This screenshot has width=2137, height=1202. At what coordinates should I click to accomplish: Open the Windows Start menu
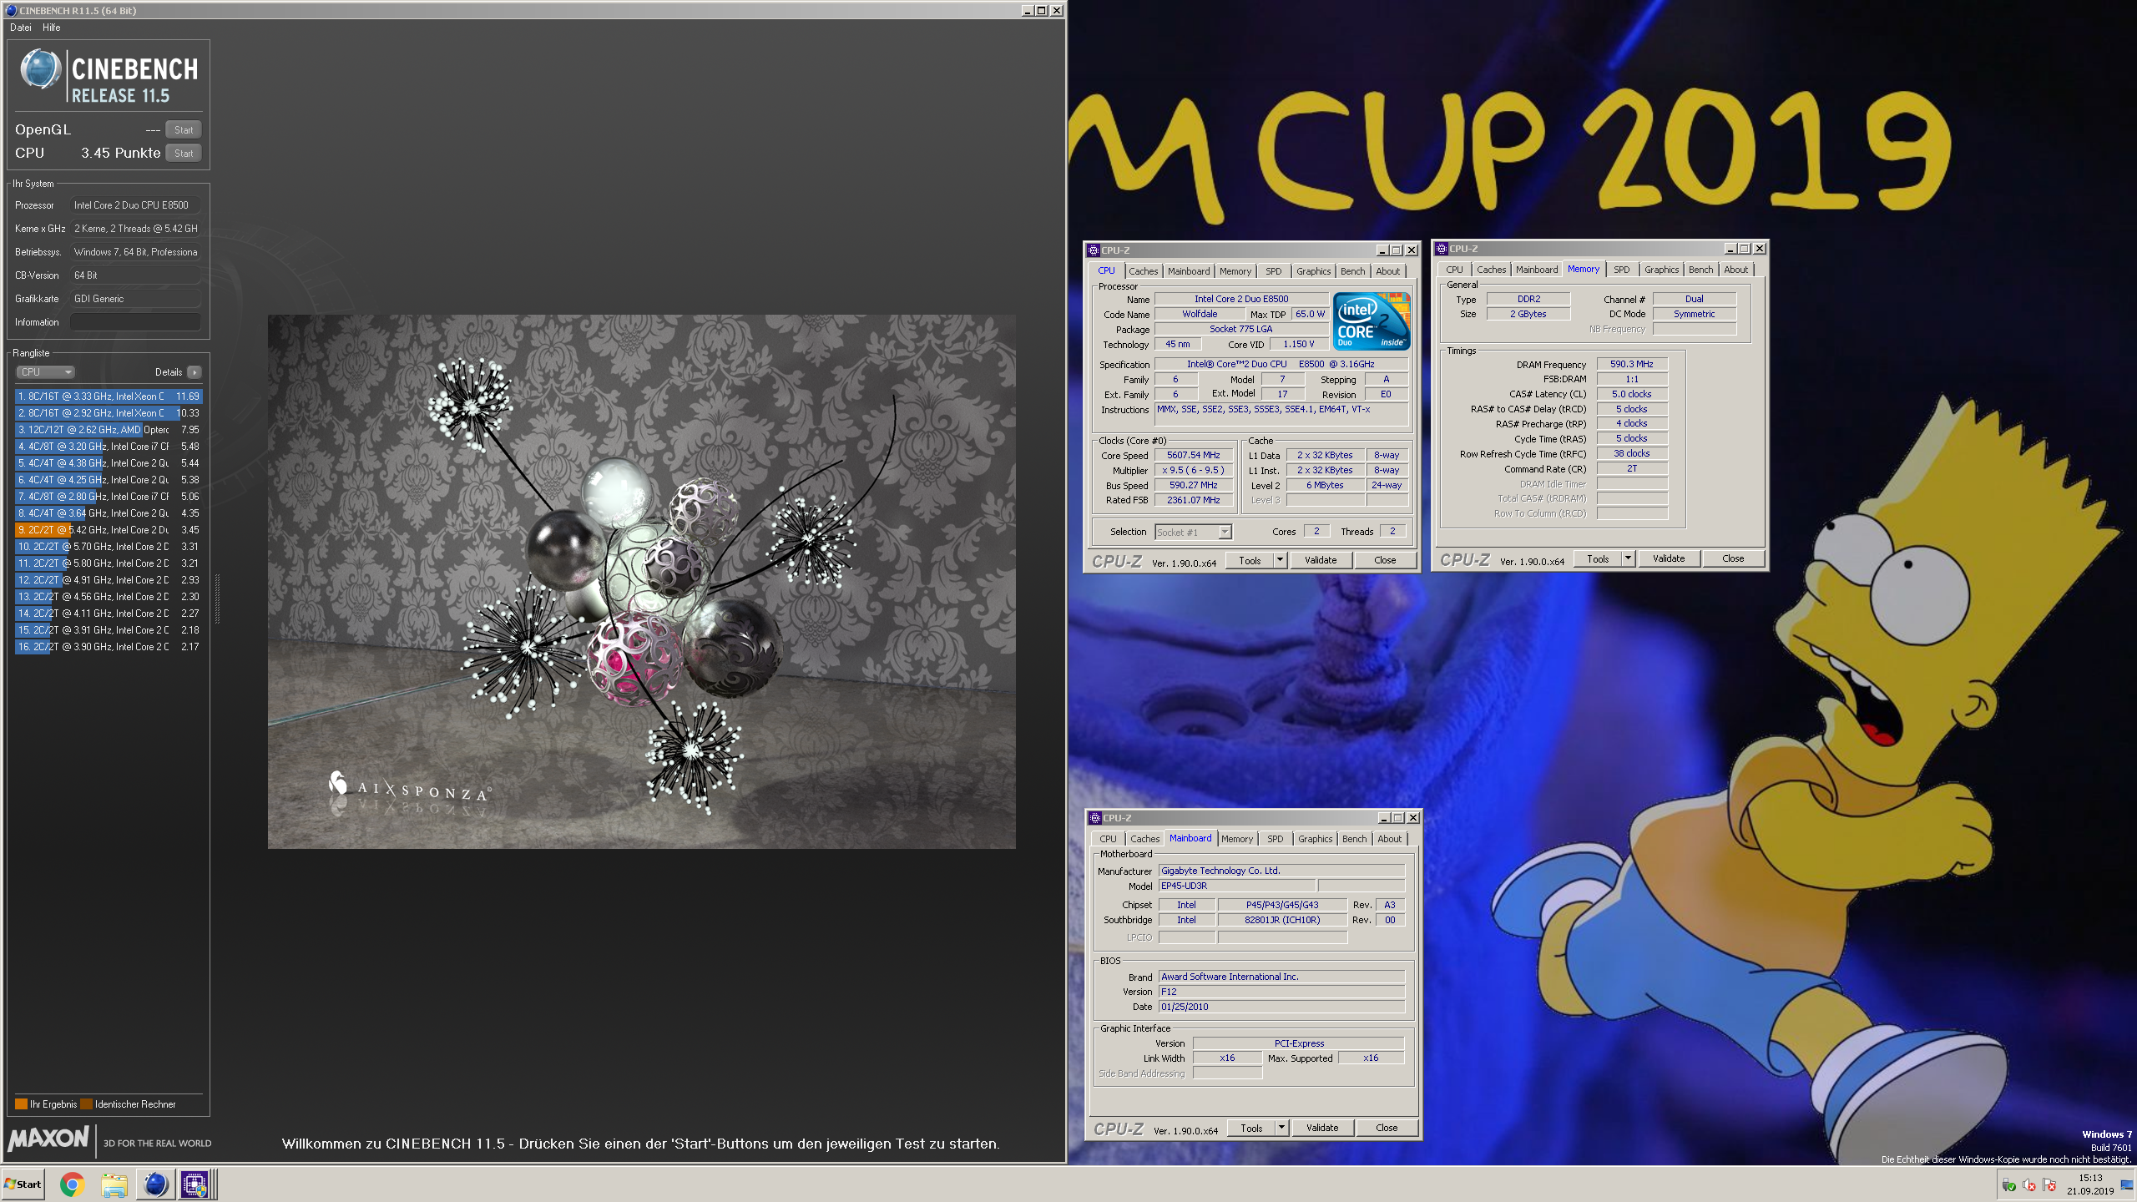point(23,1184)
